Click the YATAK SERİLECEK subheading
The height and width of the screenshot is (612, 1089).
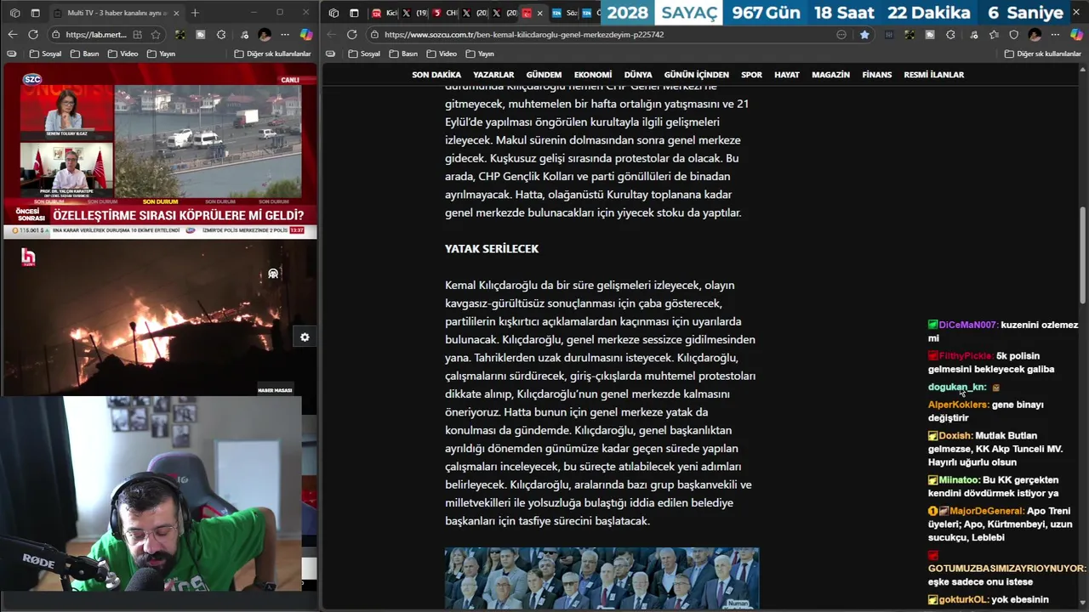click(x=492, y=249)
